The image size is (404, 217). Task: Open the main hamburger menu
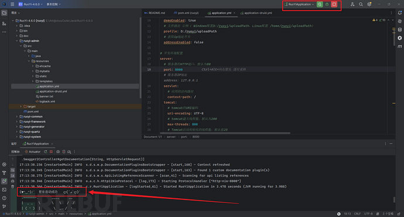tap(12, 4)
